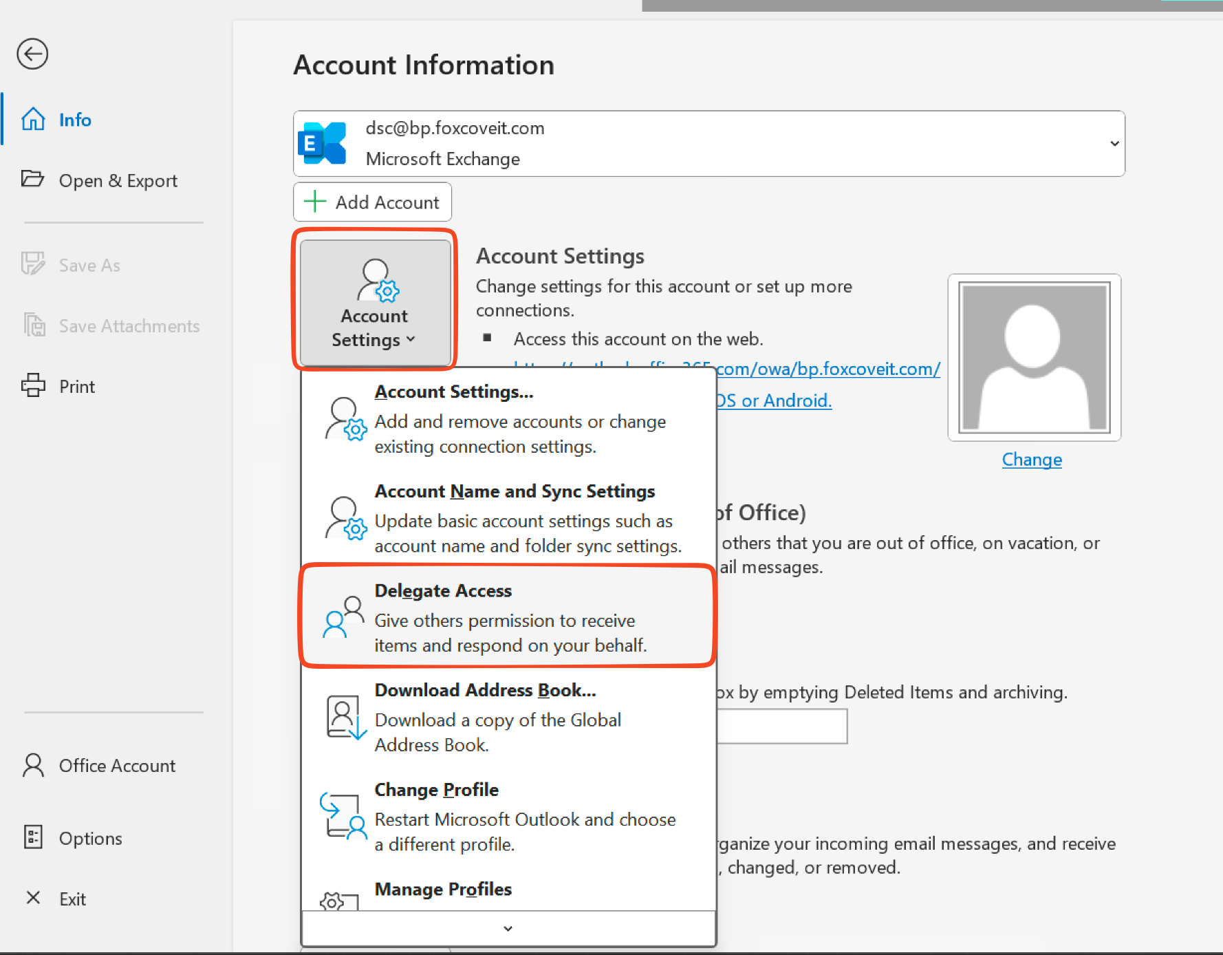
Task: Click the Office Account person icon
Action: 33,765
